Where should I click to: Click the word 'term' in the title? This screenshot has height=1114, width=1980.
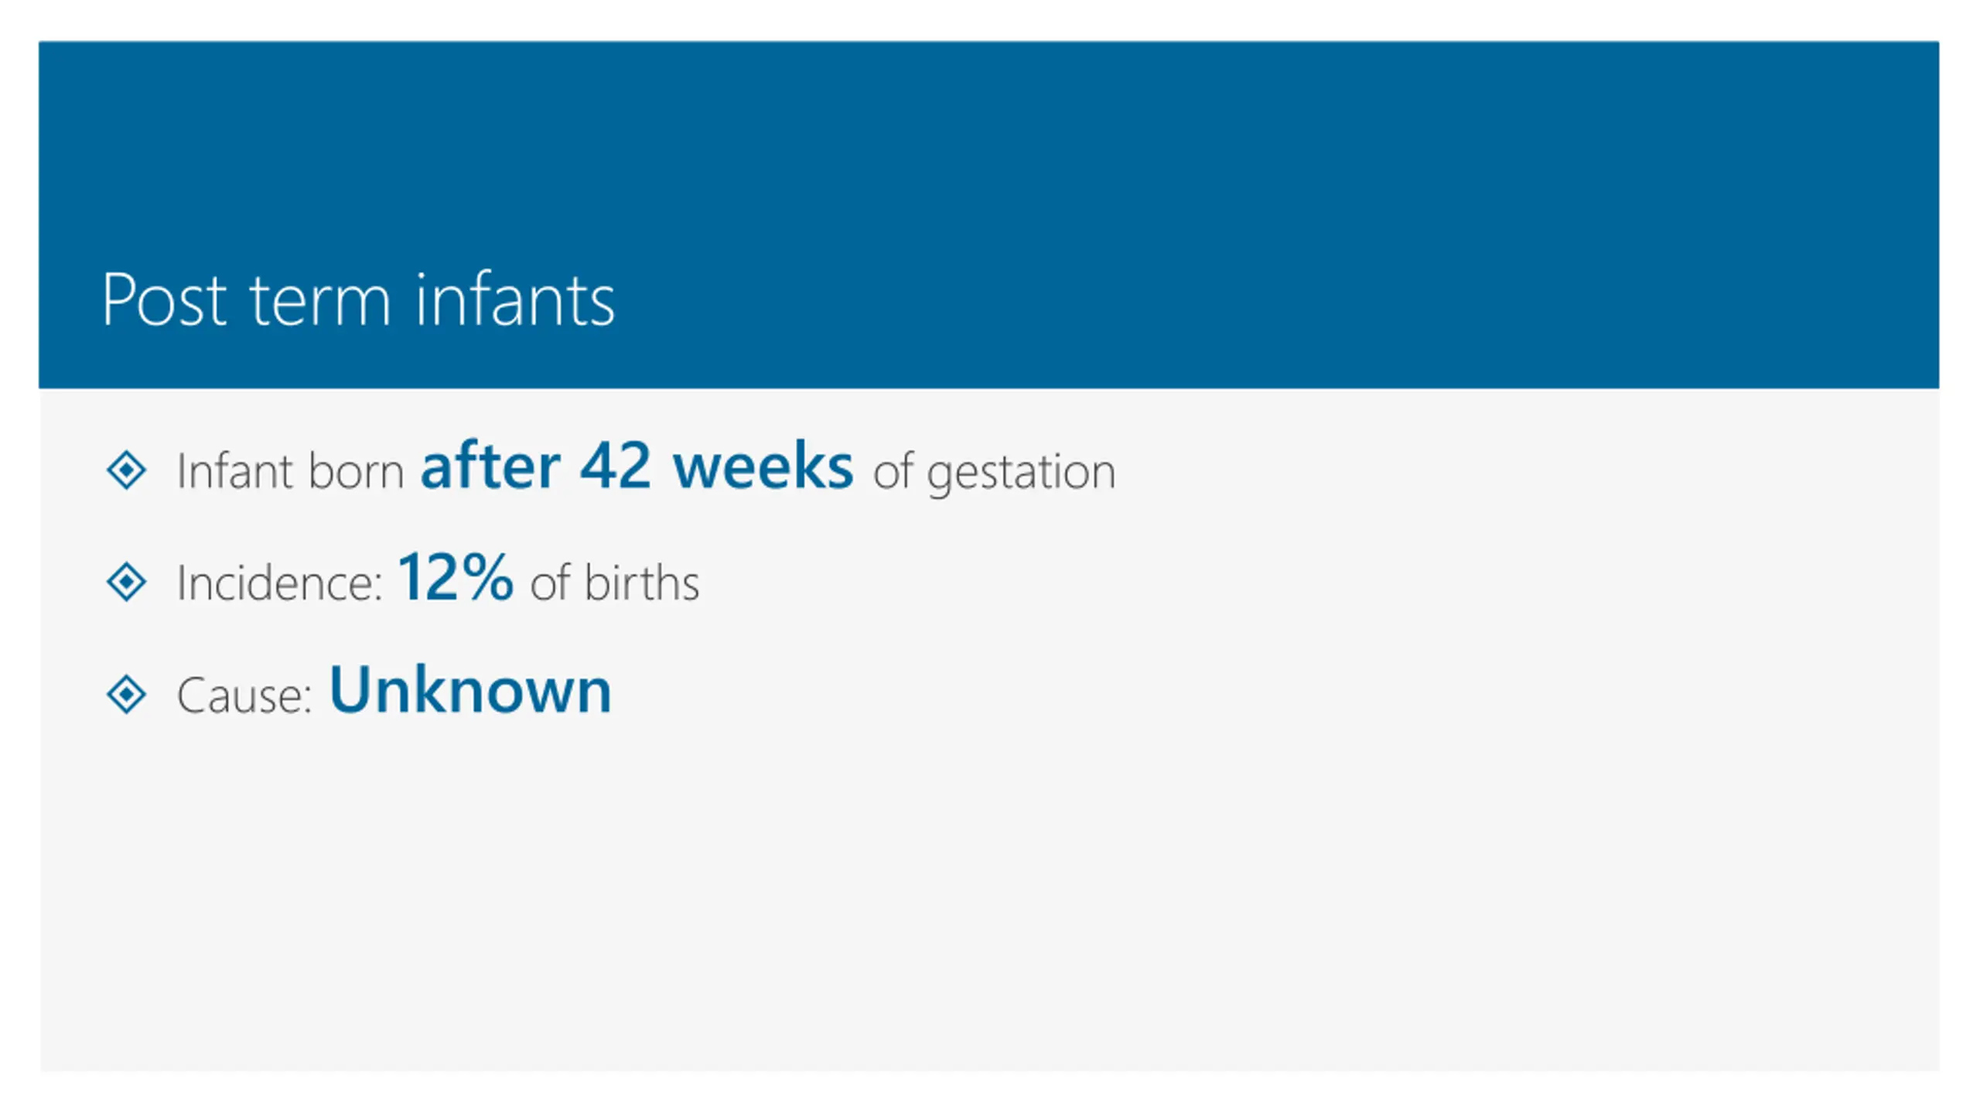click(320, 302)
